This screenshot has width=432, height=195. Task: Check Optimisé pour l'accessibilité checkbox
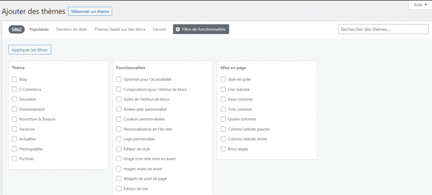click(119, 79)
